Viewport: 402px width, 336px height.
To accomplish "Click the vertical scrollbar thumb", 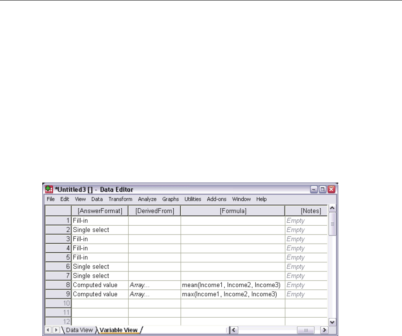I will click(332, 224).
